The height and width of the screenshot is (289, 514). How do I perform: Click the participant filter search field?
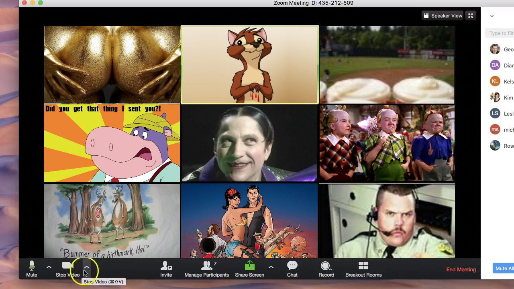(x=500, y=33)
